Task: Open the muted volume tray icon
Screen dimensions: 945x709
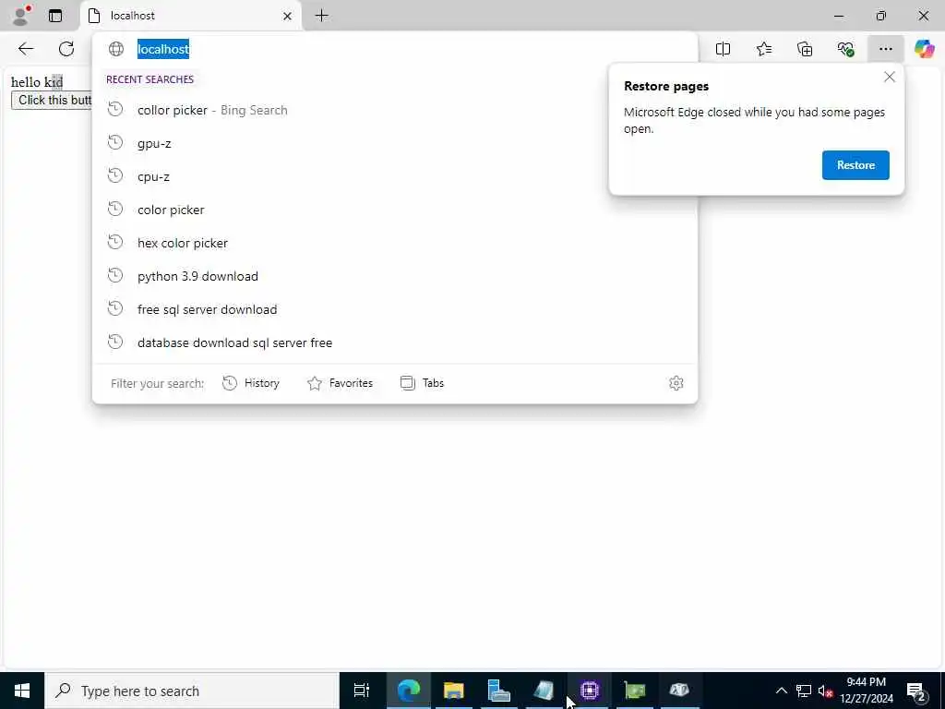Action: [x=825, y=691]
